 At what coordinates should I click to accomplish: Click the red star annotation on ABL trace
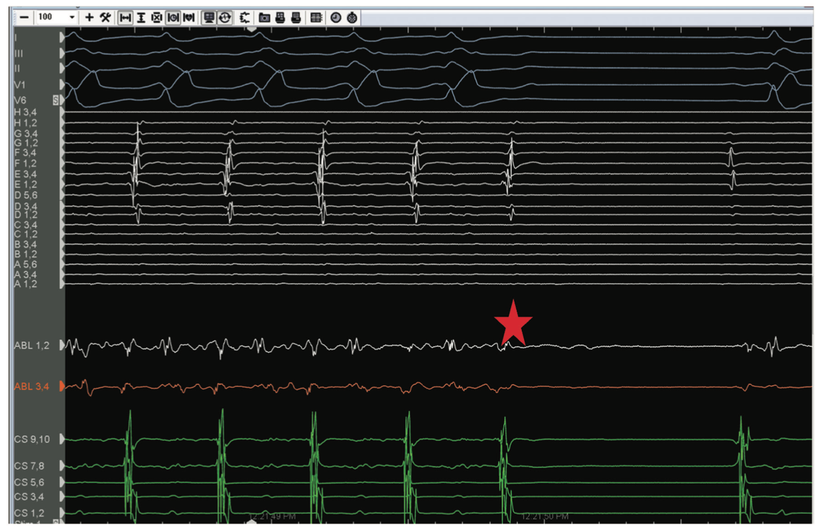point(513,323)
